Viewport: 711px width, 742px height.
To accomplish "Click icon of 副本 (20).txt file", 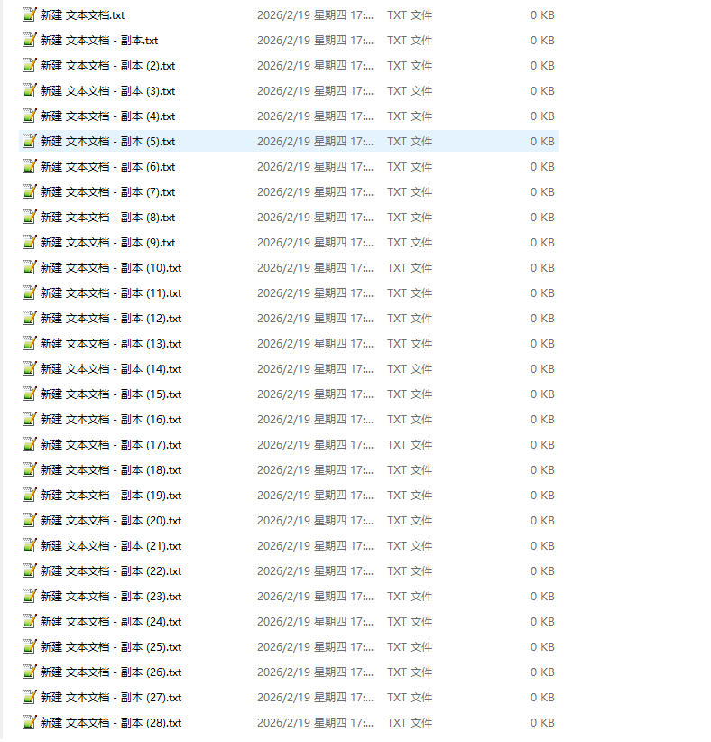I will 30,520.
